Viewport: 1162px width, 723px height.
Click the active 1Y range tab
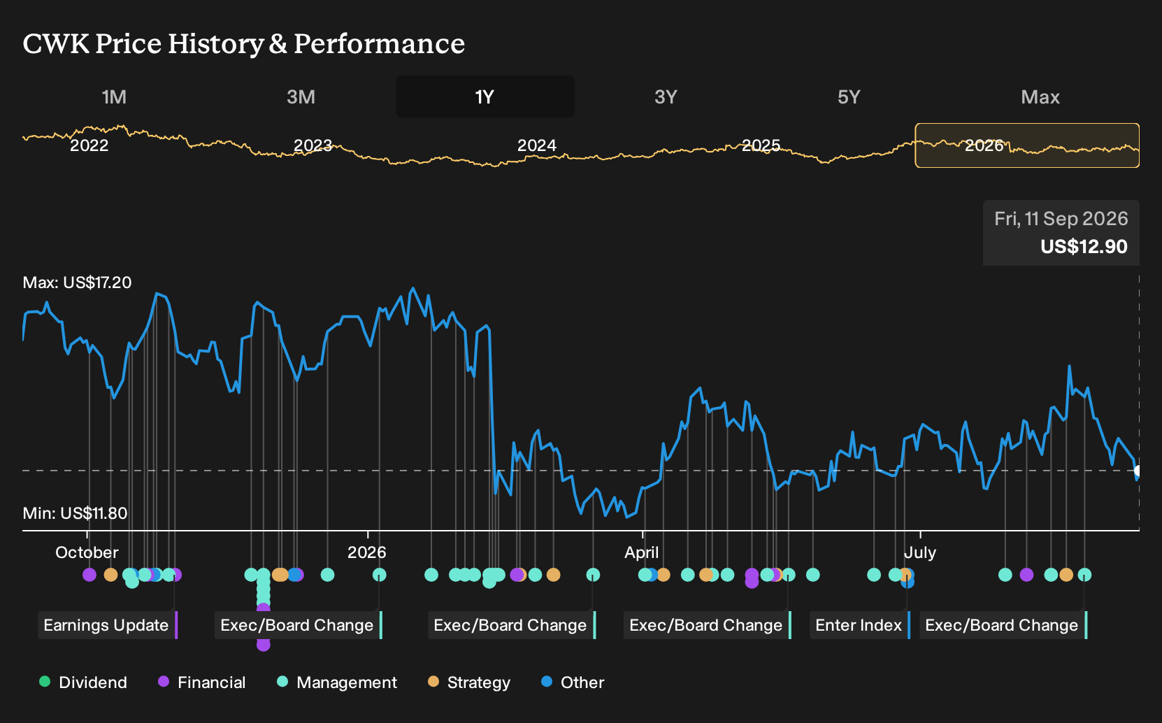(485, 96)
